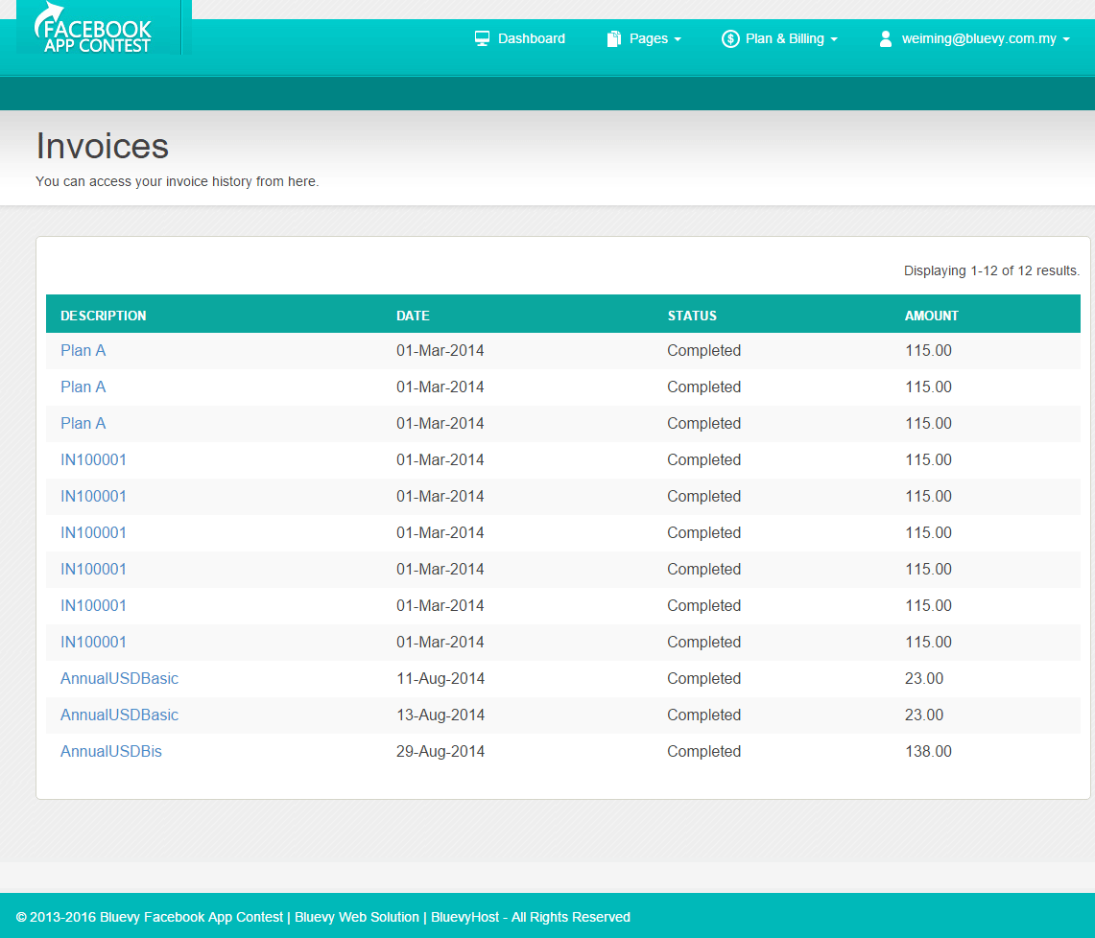Click 23.00 amount for 13-Aug-2014 invoice
Image resolution: width=1095 pixels, height=938 pixels.
(x=924, y=715)
